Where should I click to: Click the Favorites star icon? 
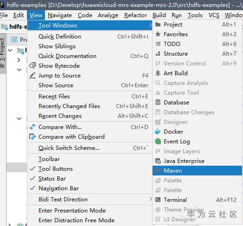(x=158, y=34)
